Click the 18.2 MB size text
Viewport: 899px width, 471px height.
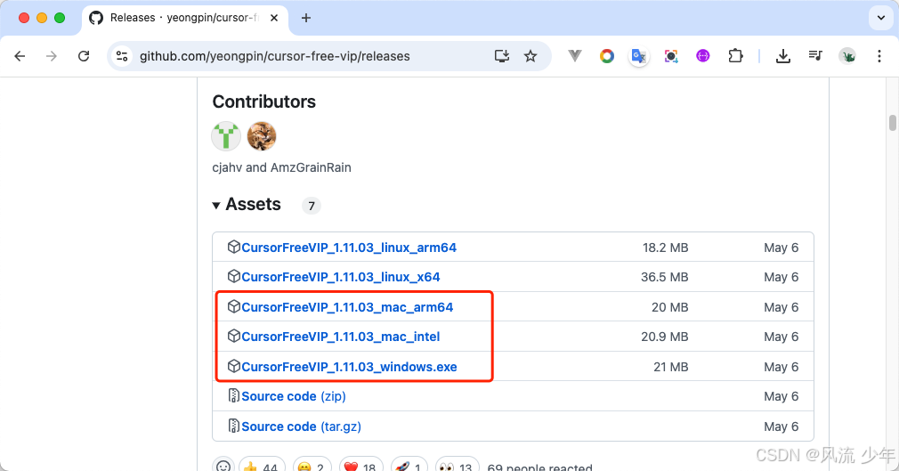665,248
